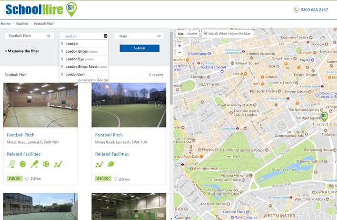Click location pin beside 2.9 km
The height and width of the screenshot is (220, 337).
coord(27,179)
